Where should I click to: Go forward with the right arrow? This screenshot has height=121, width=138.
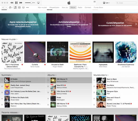click(6, 7)
